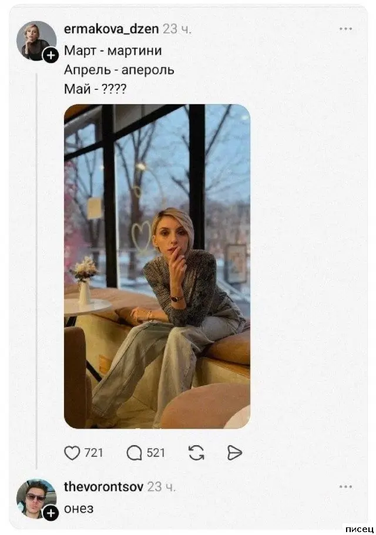Click the post timestamp 23 ч. on ermakova_dzen post

(x=177, y=28)
